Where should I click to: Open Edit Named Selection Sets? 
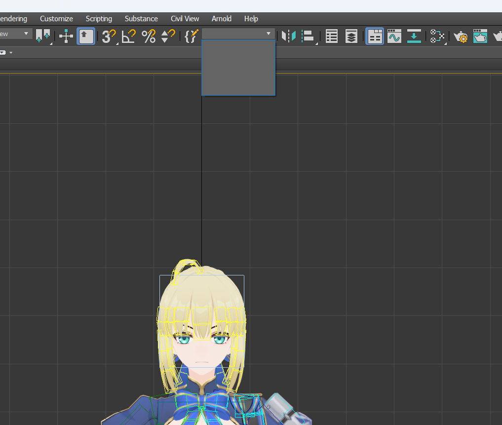[191, 36]
